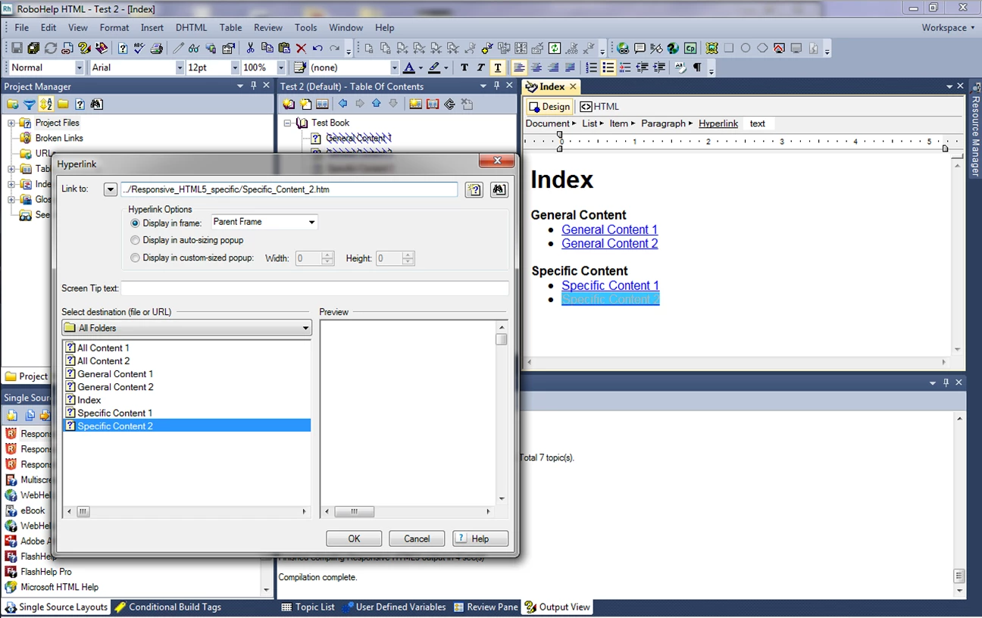Open the Tools menu
The height and width of the screenshot is (618, 982).
[x=306, y=27]
